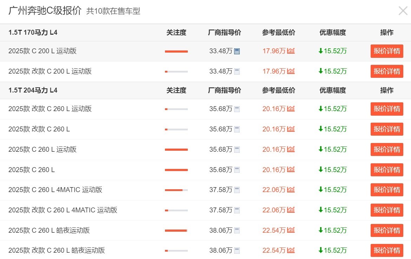Click trend chart icon for 2025款 改款 C 260 L 4MATIC 运动版

click(291, 210)
